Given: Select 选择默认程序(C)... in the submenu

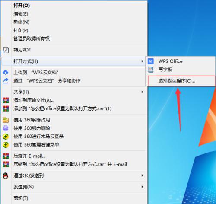Looking at the screenshot, I should (181, 81).
